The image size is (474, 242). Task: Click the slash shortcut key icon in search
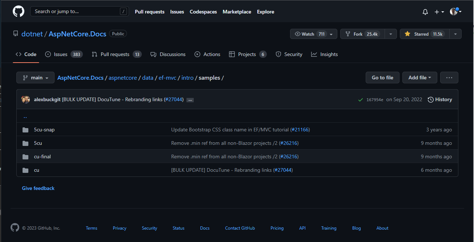pyautogui.click(x=124, y=12)
